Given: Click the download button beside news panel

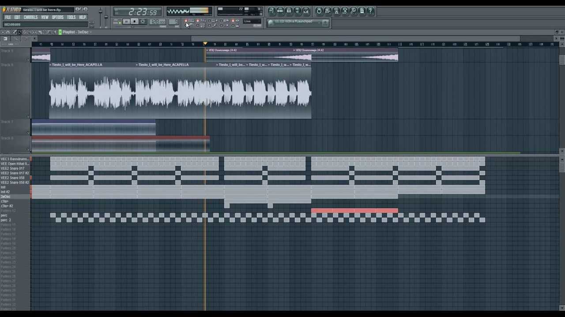Looking at the screenshot, I should coord(325,22).
